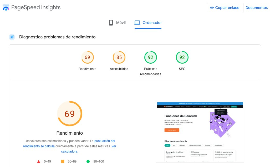Switch to the Ordenador tab
The height and width of the screenshot is (167, 270).
(x=148, y=23)
